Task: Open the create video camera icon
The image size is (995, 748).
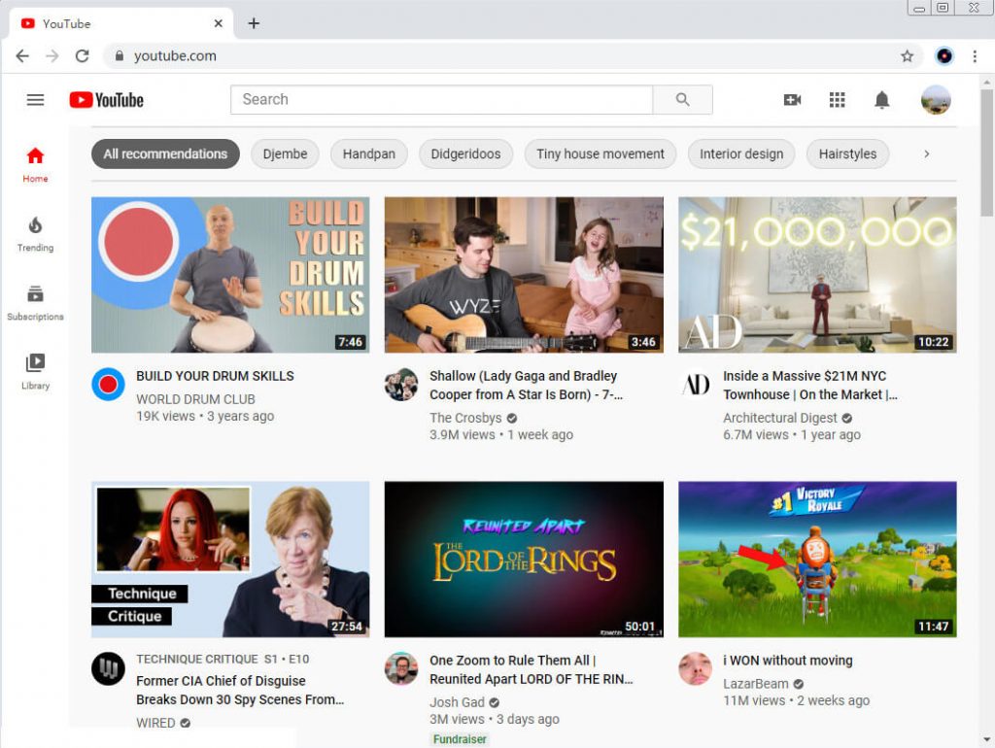Action: (x=792, y=100)
